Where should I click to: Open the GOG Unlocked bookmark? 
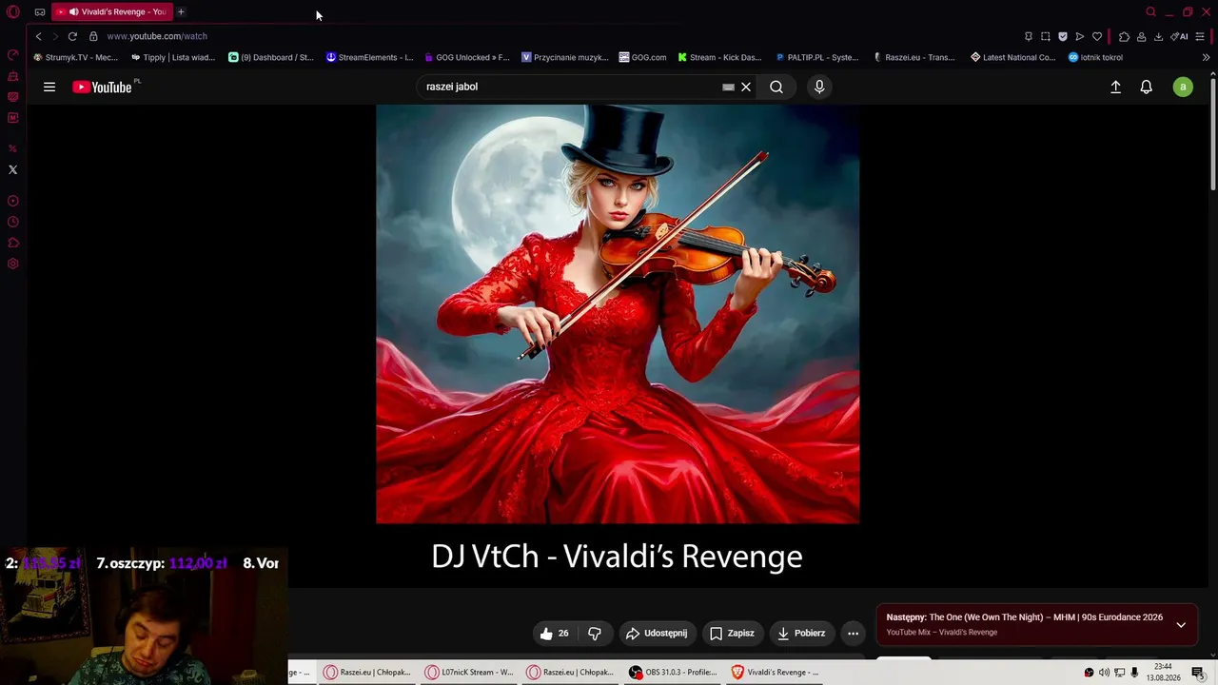coord(467,57)
